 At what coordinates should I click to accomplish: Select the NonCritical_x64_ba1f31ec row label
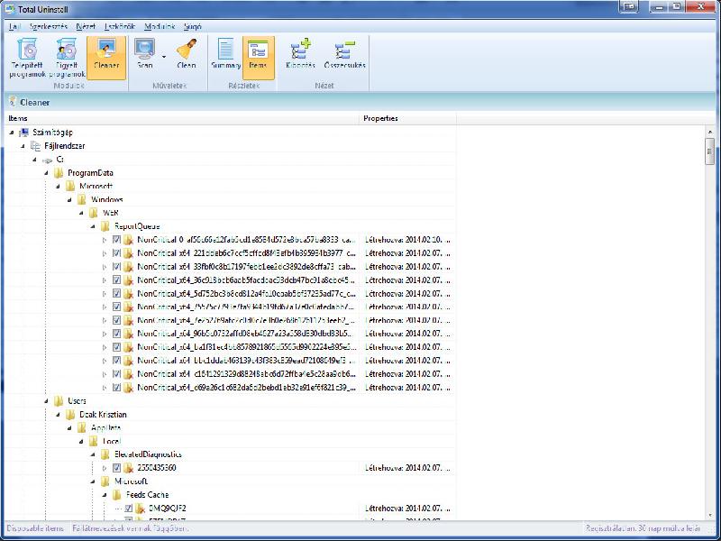(246, 347)
